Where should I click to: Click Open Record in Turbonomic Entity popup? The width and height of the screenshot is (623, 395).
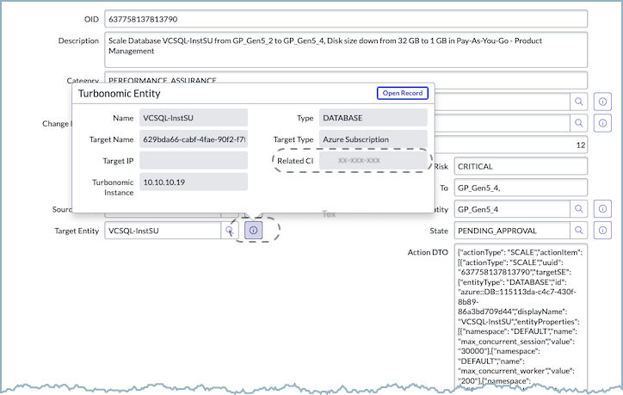pyautogui.click(x=403, y=93)
